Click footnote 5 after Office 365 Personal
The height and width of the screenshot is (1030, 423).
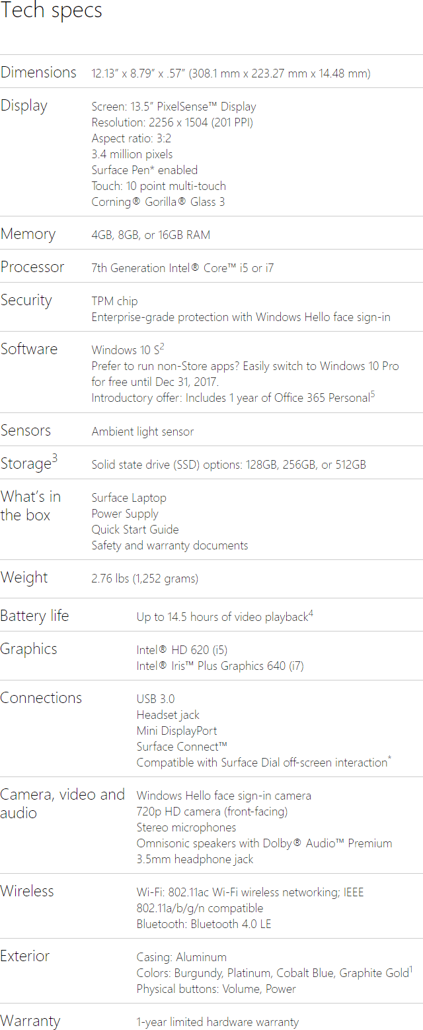tap(373, 395)
